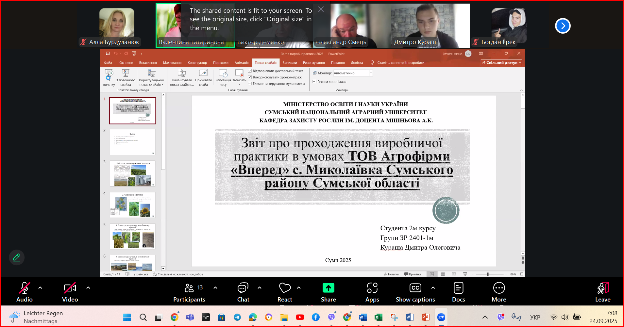The width and height of the screenshot is (624, 327).
Task: Click the annotation pencil icon
Action: (x=17, y=257)
